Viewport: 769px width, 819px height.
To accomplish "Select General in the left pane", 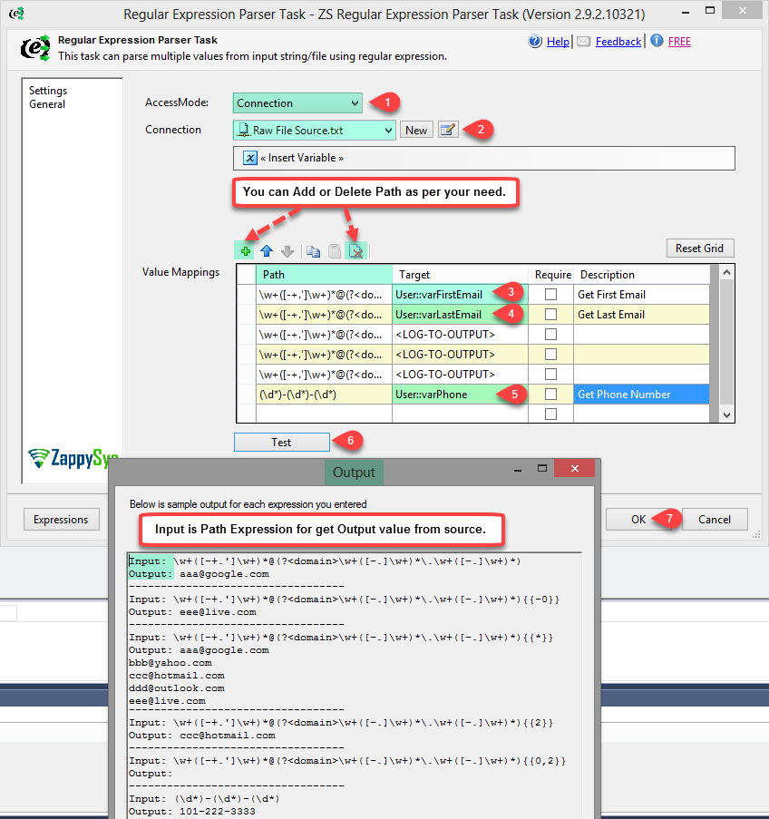I will click(x=47, y=104).
